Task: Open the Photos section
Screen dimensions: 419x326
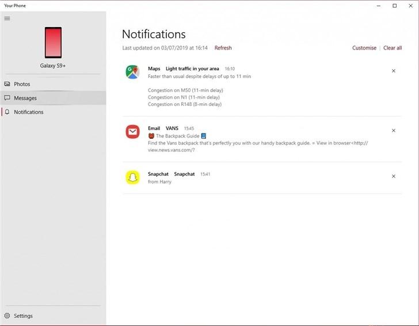Action: tap(53, 84)
